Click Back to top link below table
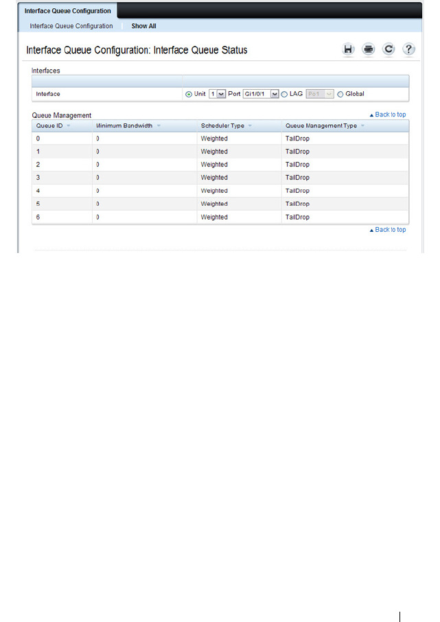 388,230
